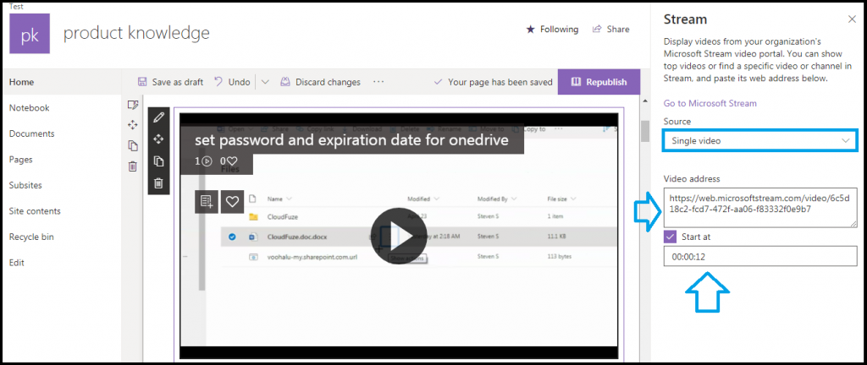Click the voohalu-my.sharepoint.com.url row in video
Image resolution: width=867 pixels, height=365 pixels.
(420, 256)
